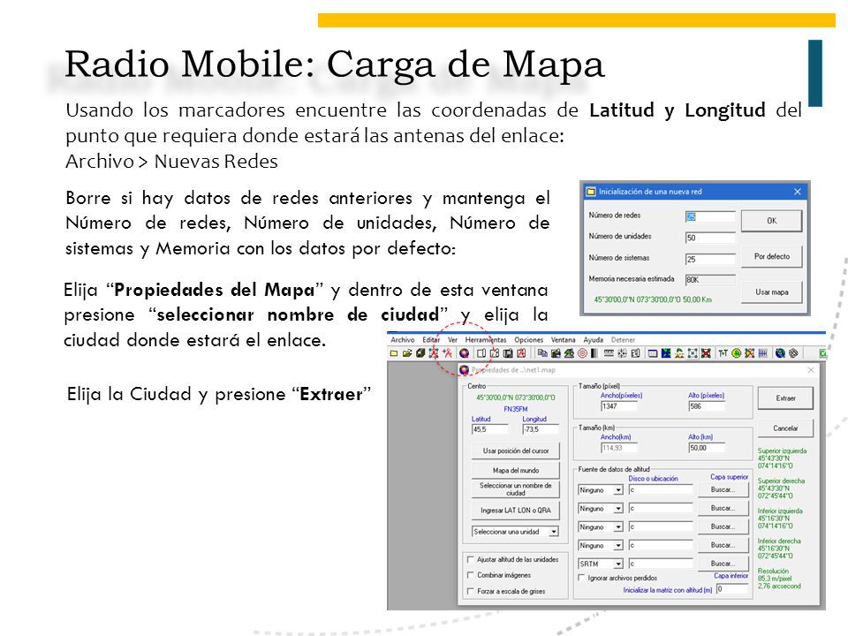Image resolution: width=848 pixels, height=636 pixels.
Task: Open Map Properties via the magenta globe toolbar icon
Action: [464, 353]
